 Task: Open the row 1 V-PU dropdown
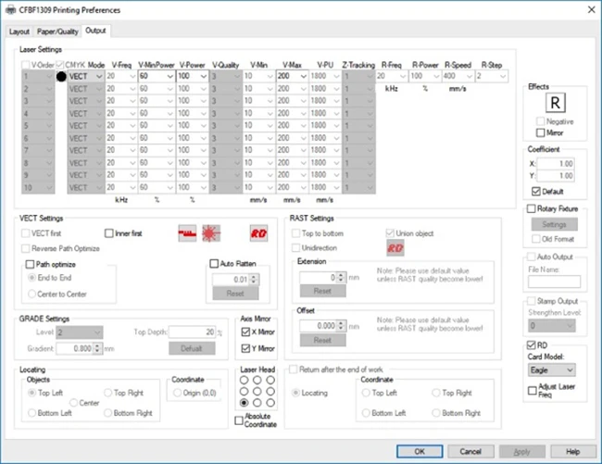tap(326, 76)
